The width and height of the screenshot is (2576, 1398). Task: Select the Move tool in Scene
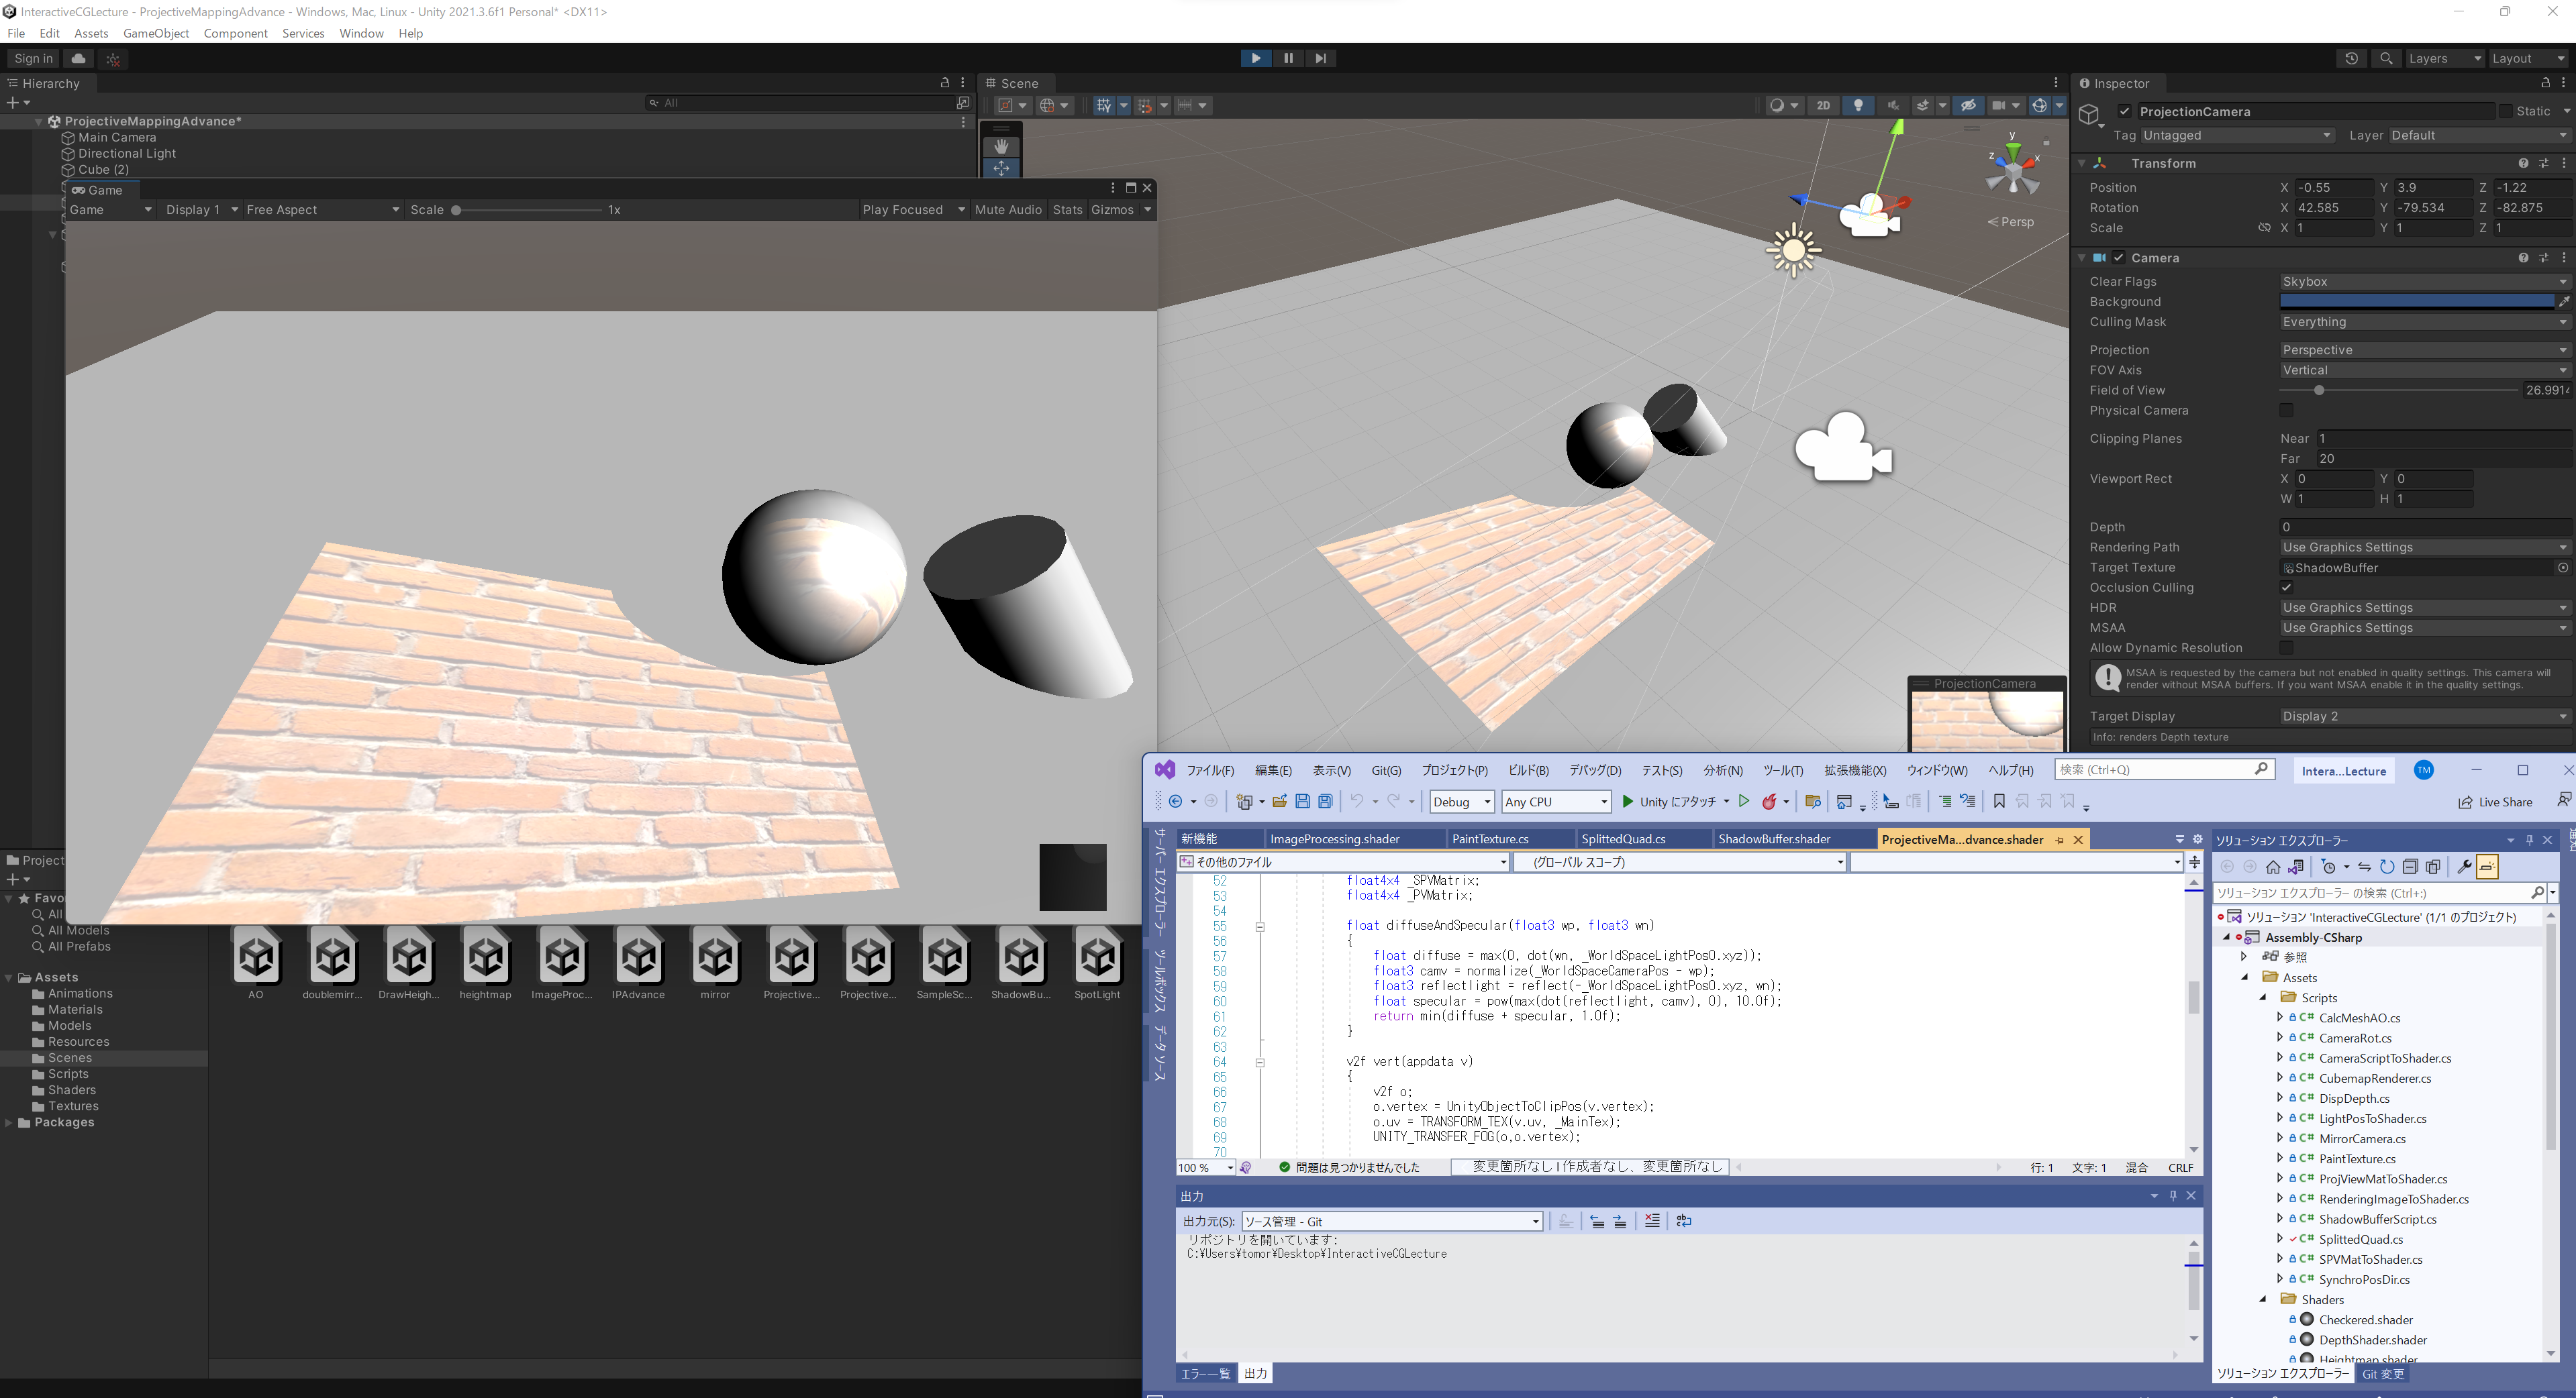click(1001, 168)
